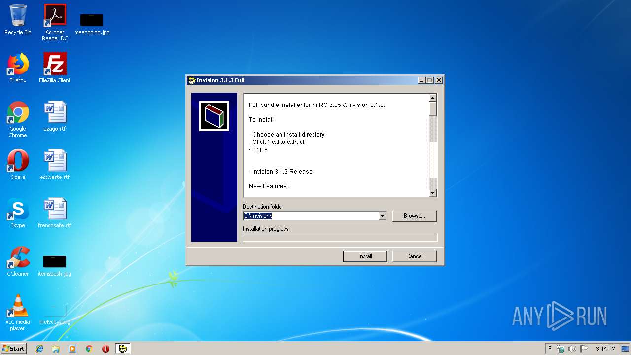The height and width of the screenshot is (355, 631).
Task: Open Opera from the taskbar
Action: tap(105, 349)
